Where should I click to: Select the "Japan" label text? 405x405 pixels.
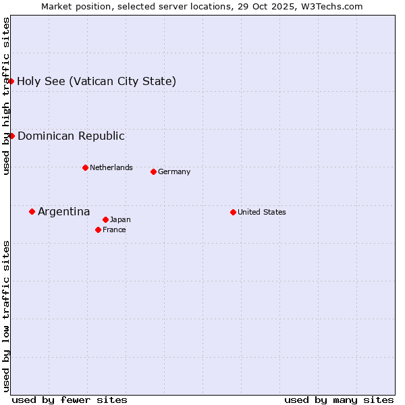click(120, 219)
